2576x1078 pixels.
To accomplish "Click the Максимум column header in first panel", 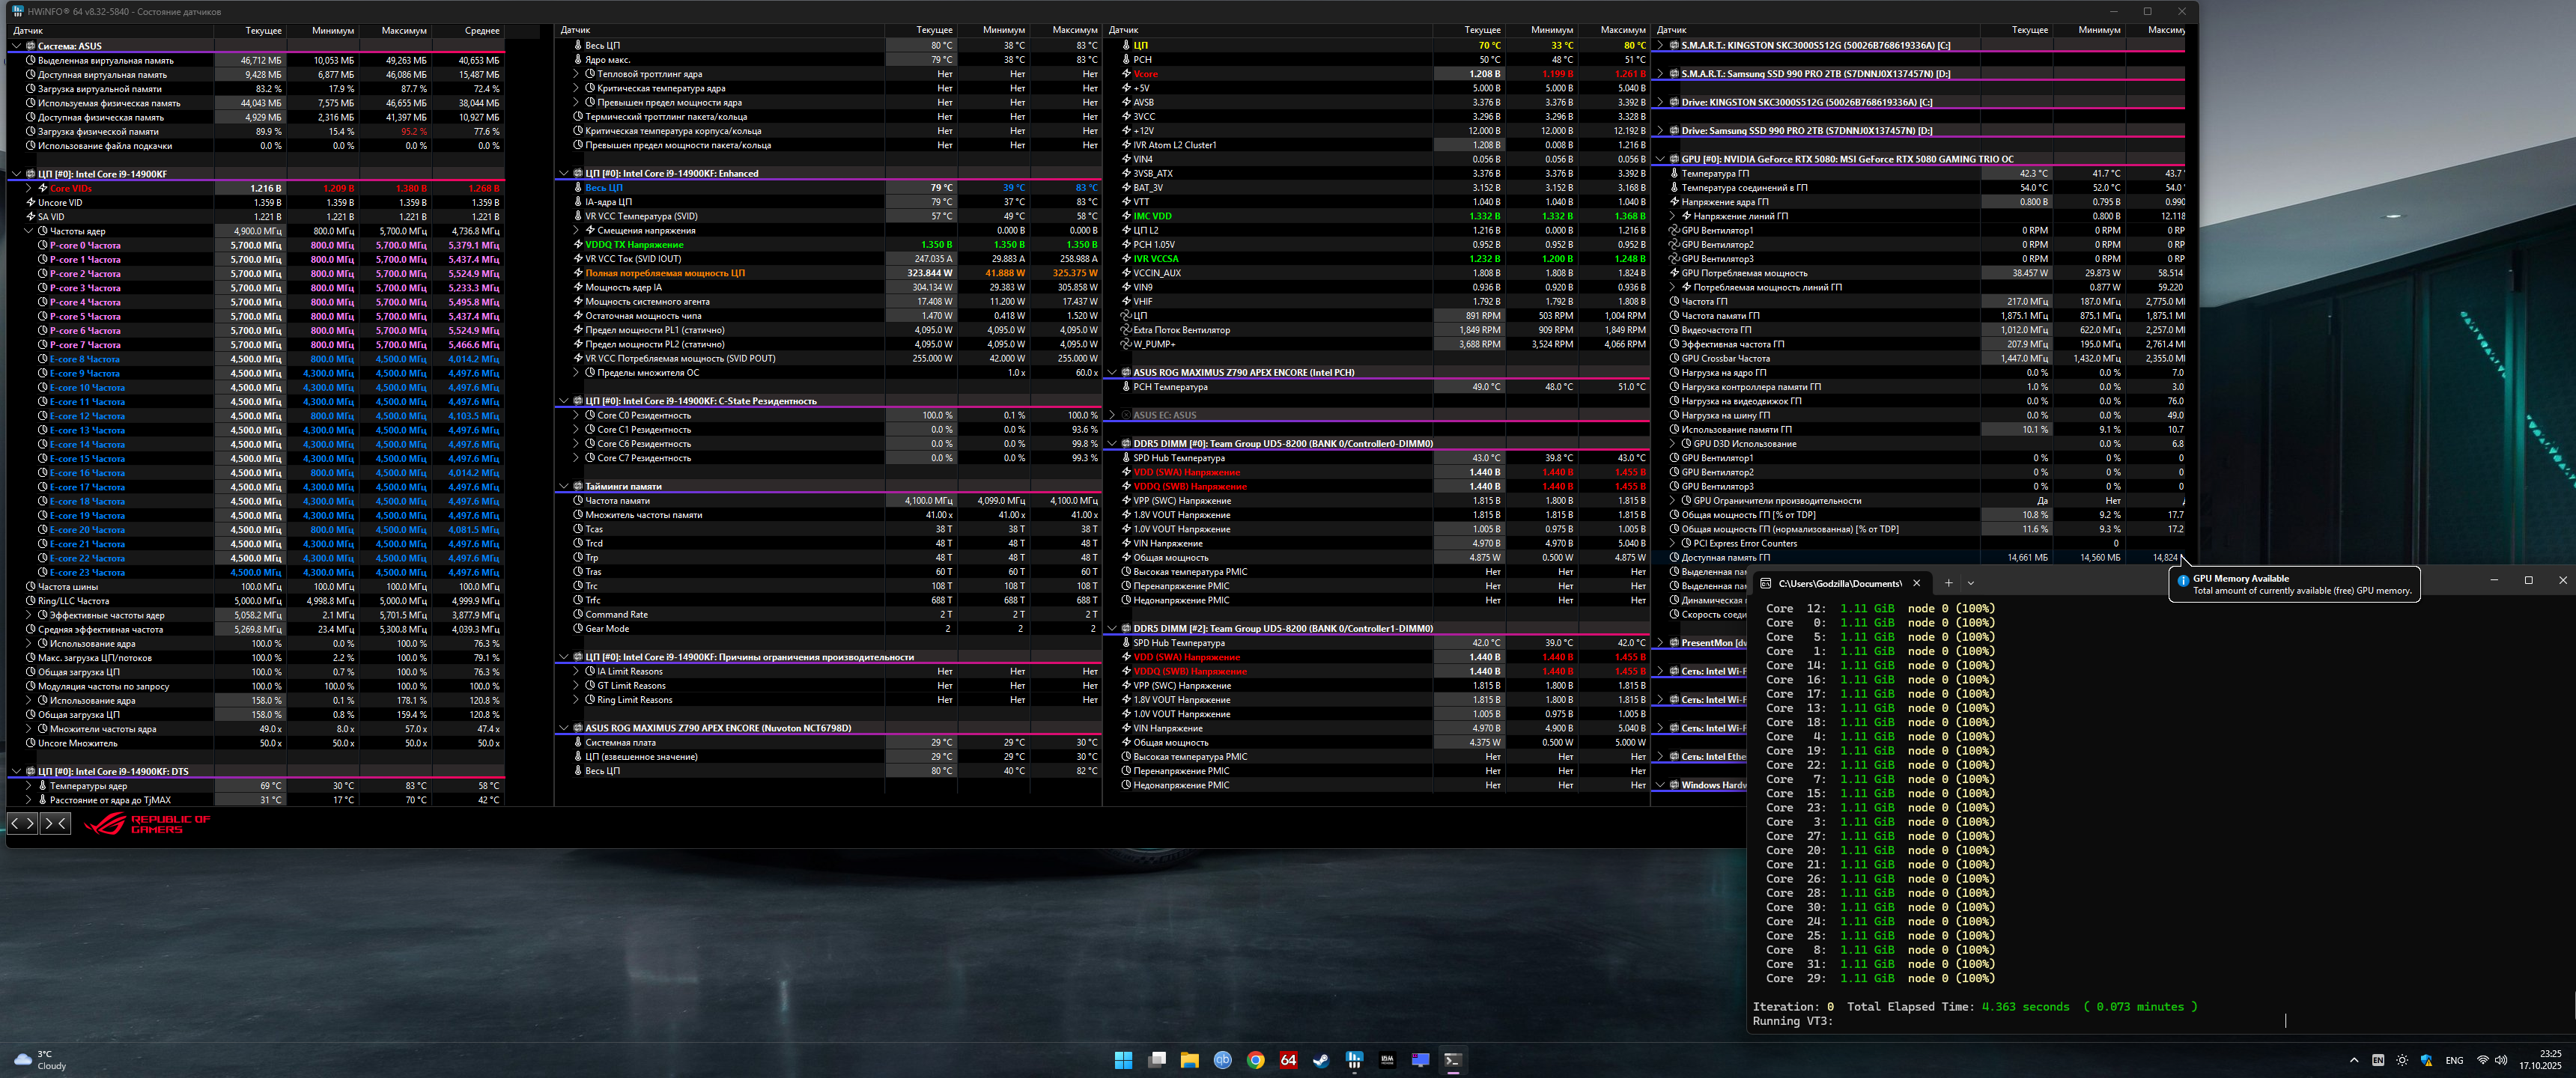I will coord(404,31).
